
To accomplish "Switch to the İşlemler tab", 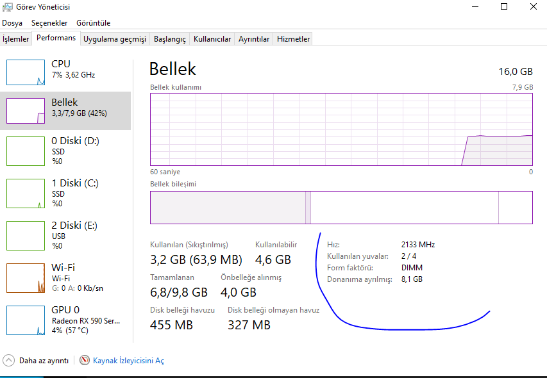I will pyautogui.click(x=16, y=39).
